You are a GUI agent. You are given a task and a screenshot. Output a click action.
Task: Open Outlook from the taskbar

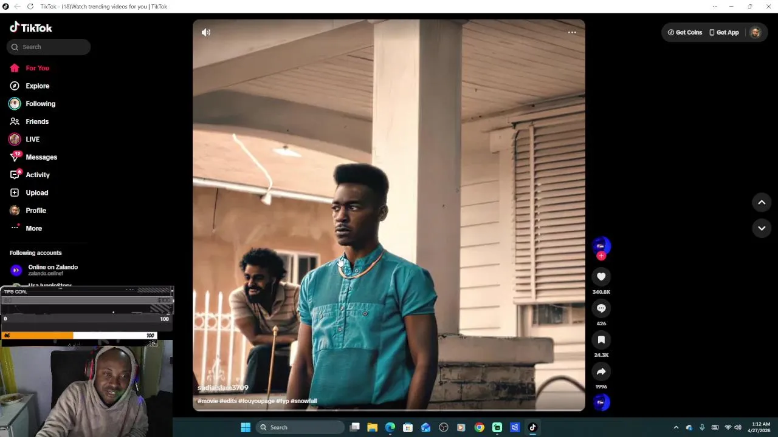coord(426,427)
